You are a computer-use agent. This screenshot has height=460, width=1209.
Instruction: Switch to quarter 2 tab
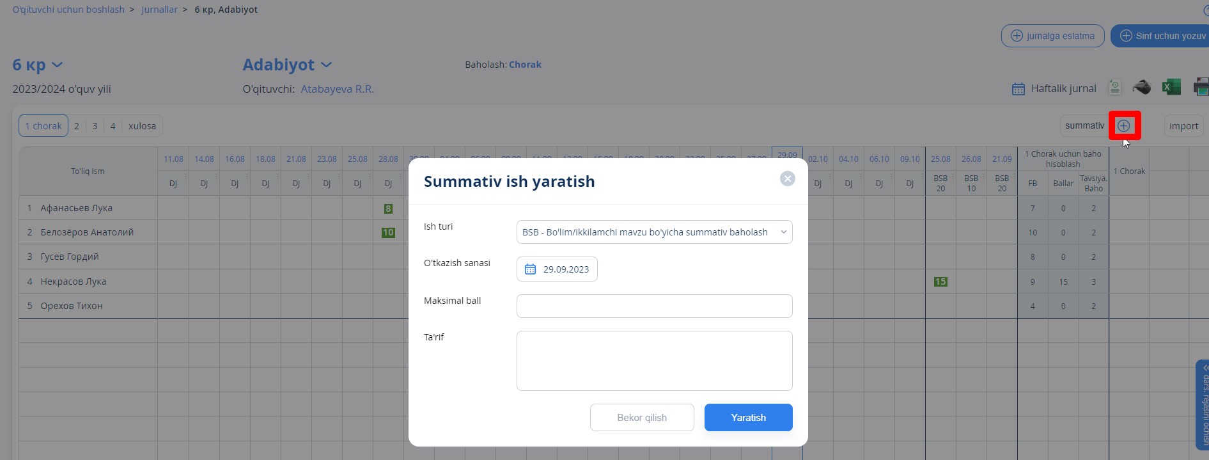[x=77, y=126]
